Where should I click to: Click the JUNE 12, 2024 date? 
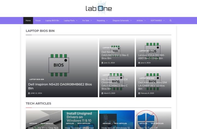pos(36,93)
